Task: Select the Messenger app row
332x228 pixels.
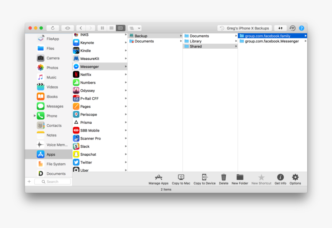Action: coord(100,66)
